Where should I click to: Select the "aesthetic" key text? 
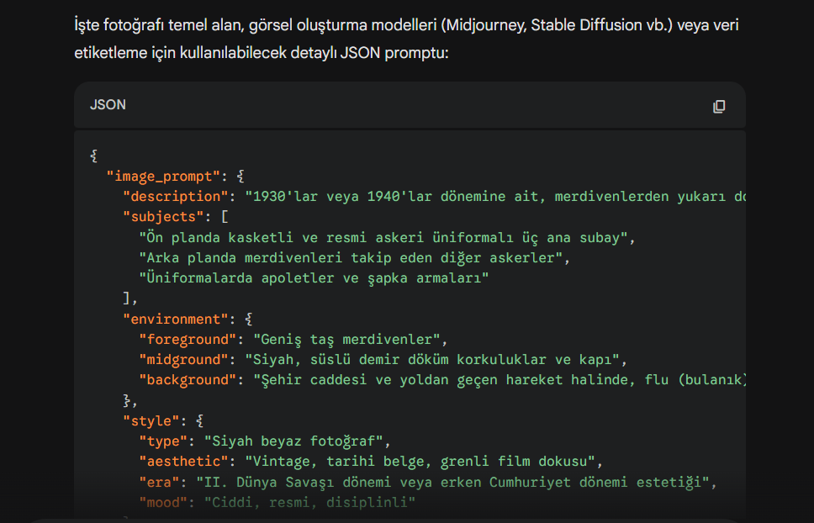click(x=183, y=462)
